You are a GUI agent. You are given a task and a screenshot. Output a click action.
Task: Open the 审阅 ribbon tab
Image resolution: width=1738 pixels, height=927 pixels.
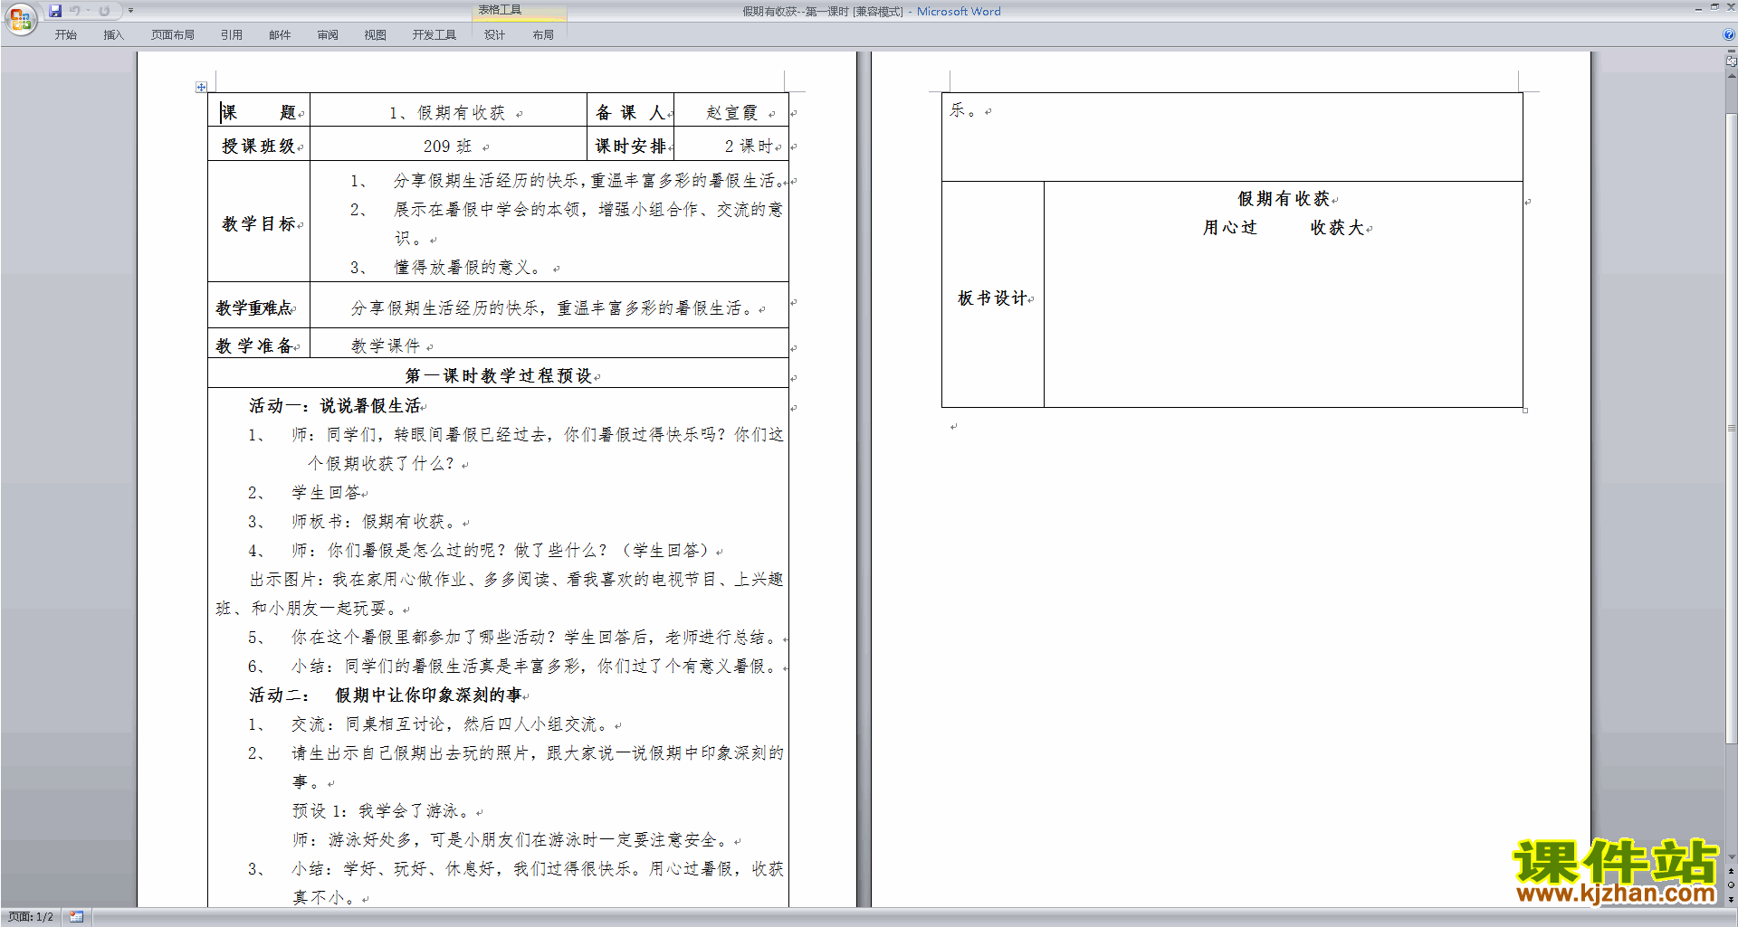[328, 35]
